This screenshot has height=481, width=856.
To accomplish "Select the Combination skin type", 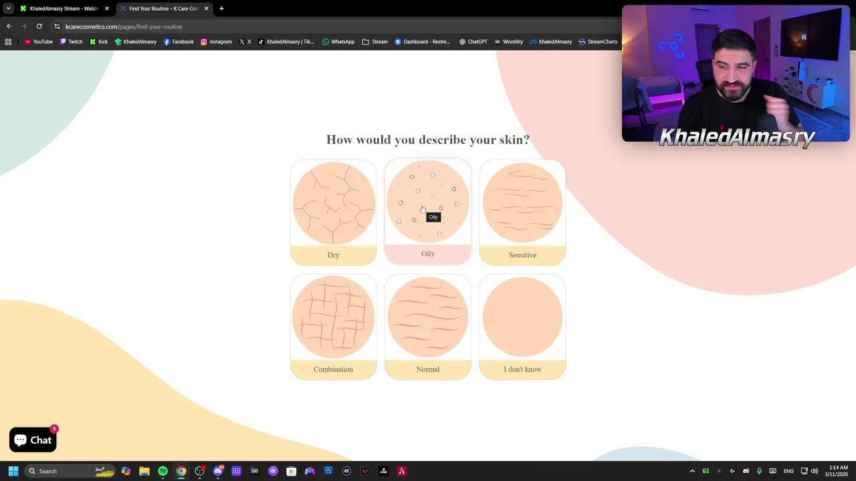I will coord(333,327).
